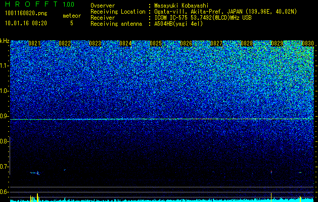The height and width of the screenshot is (202, 318).
Task: Click the 'Receiving antenna' field label
Action: [116, 24]
